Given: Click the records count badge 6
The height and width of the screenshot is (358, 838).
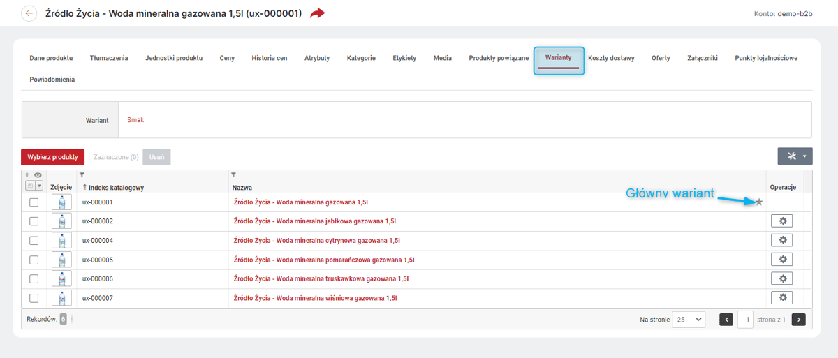Looking at the screenshot, I should tap(63, 319).
